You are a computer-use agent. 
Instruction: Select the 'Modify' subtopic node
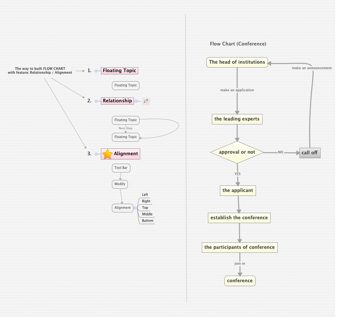tap(120, 184)
